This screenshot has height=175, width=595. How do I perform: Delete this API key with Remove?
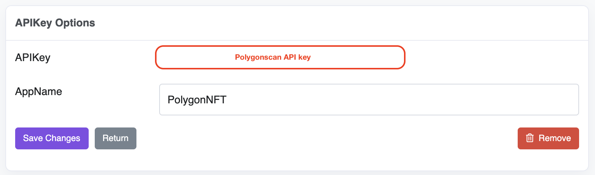(548, 138)
